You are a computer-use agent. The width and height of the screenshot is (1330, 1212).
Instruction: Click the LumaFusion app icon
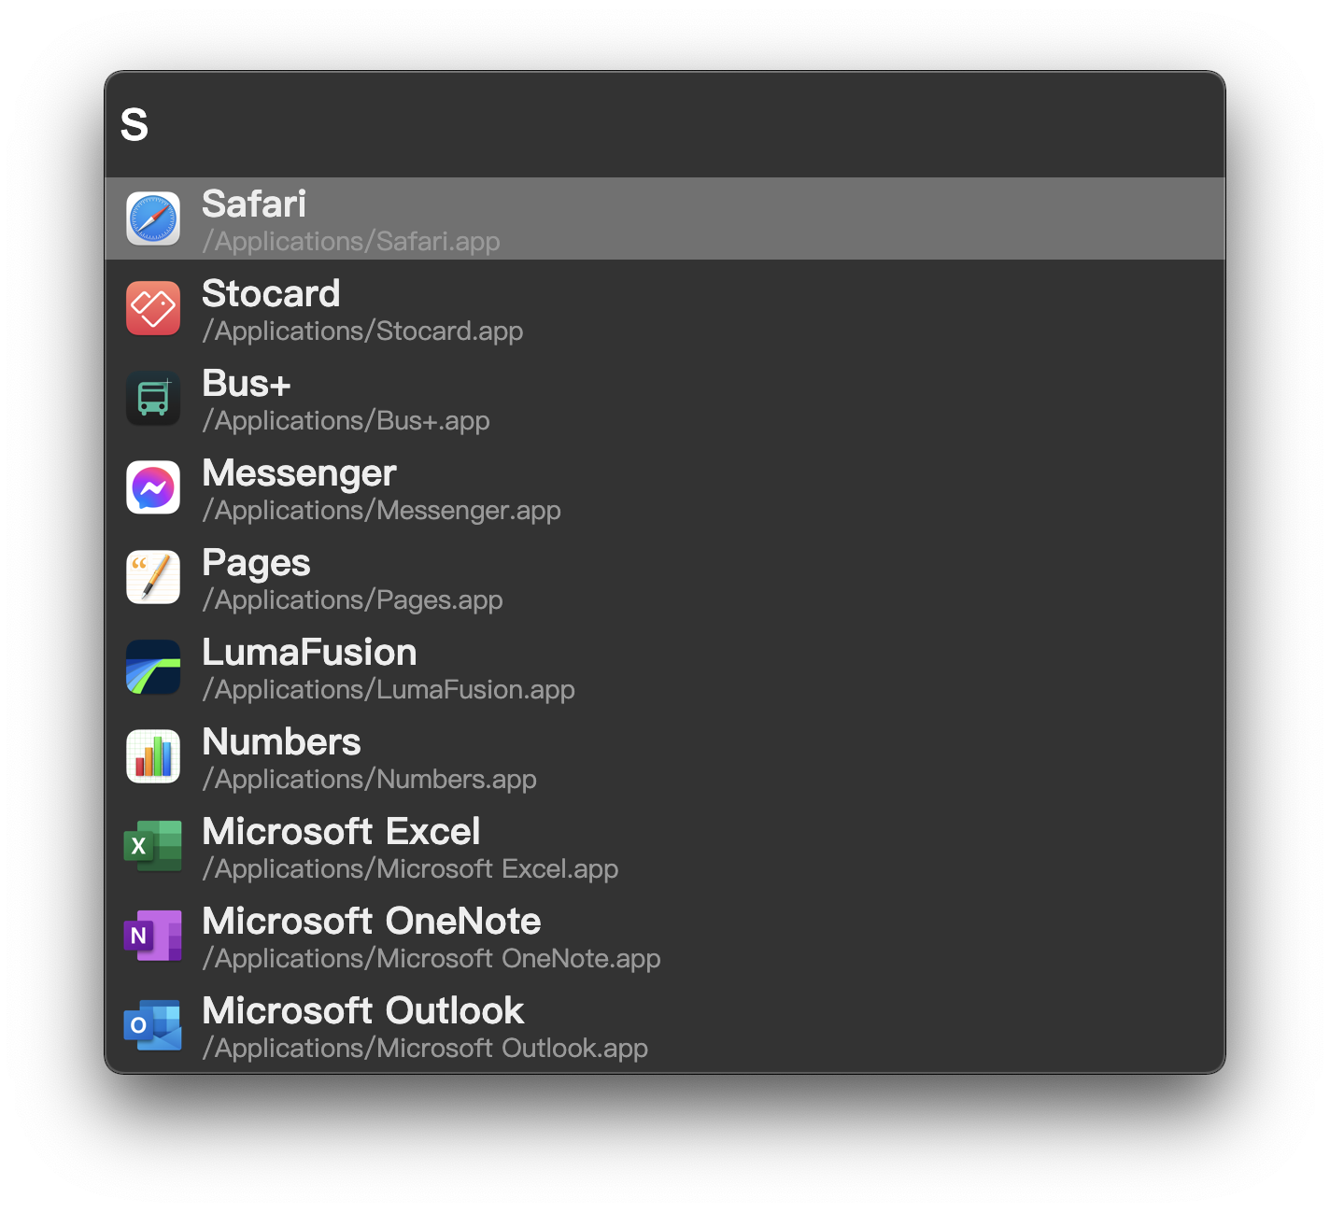[153, 667]
